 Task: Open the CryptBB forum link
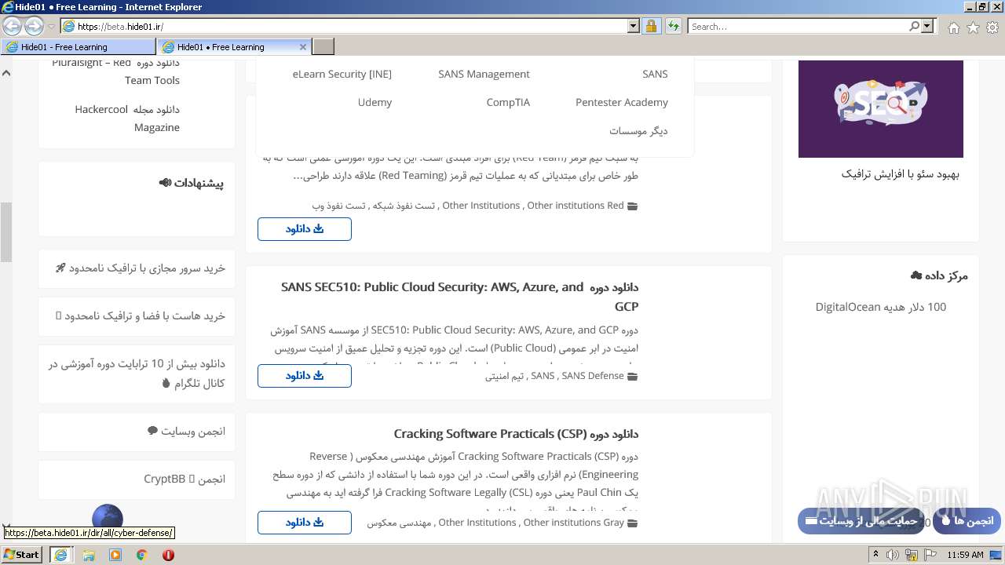pos(185,479)
